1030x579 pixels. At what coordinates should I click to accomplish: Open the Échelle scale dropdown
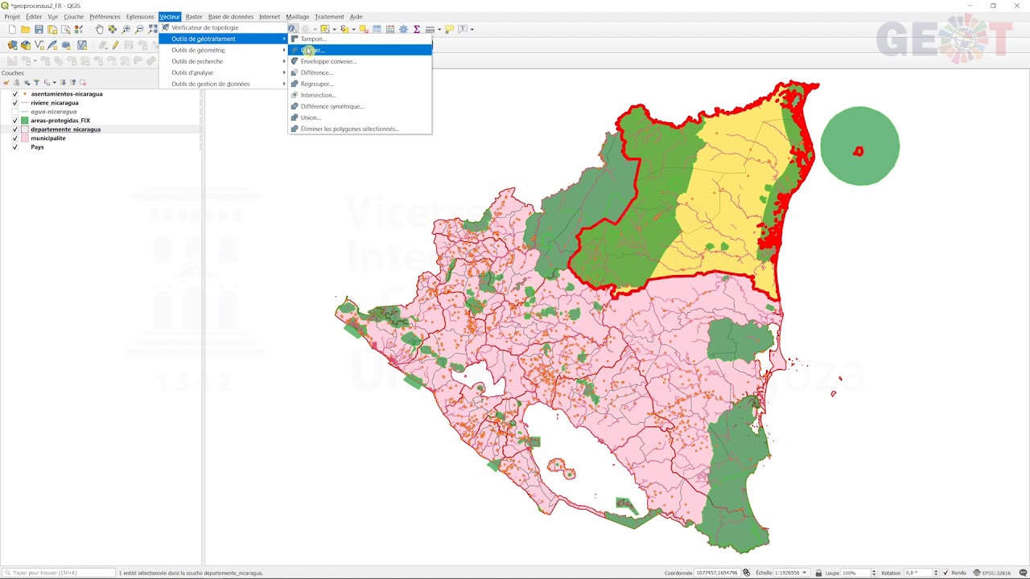805,573
